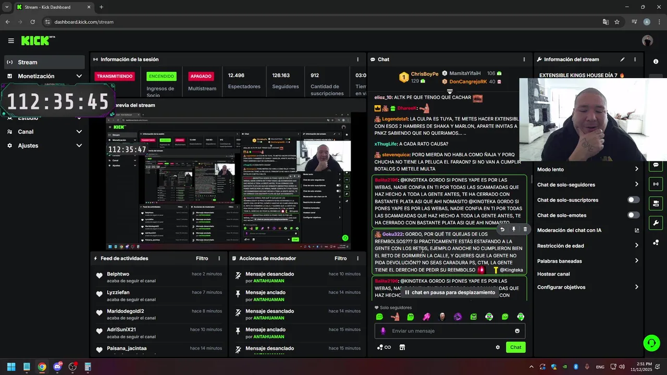Viewport: 667px width, 375px height.
Task: Open Discord from the taskbar
Action: [x=57, y=367]
